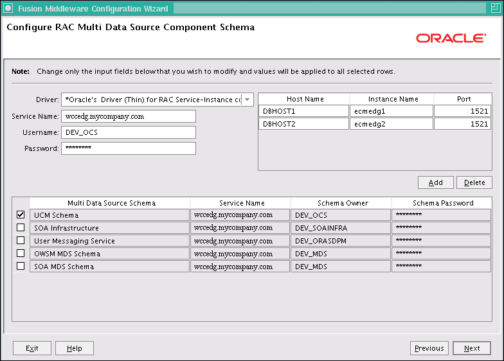Click the schema password cell for UCM Schema
This screenshot has width=504, height=361.
tap(441, 215)
